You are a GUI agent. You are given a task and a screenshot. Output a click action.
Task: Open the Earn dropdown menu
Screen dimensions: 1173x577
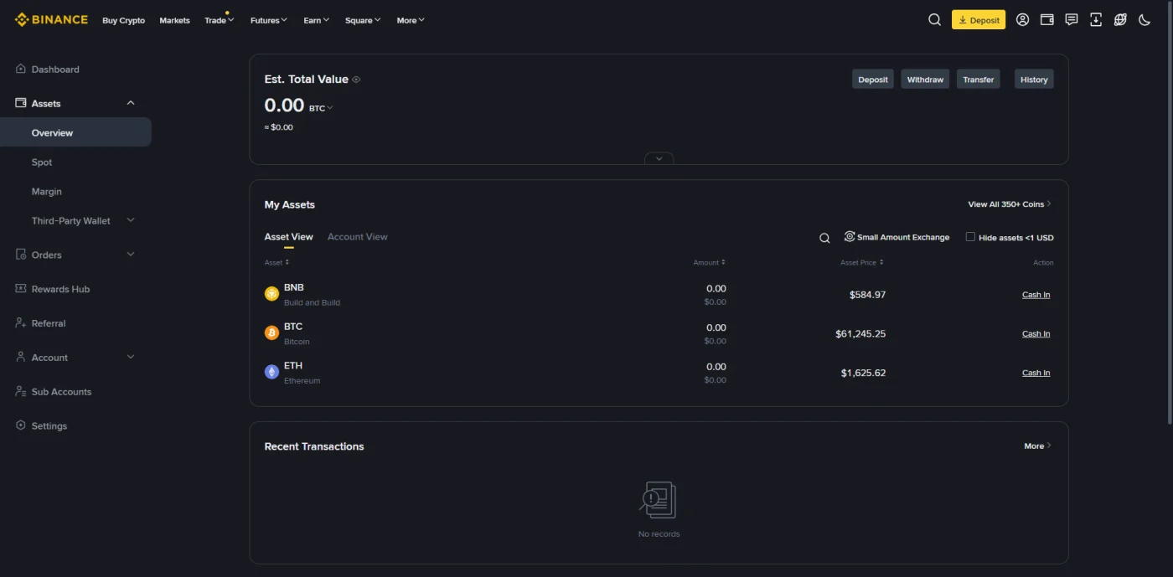click(317, 20)
